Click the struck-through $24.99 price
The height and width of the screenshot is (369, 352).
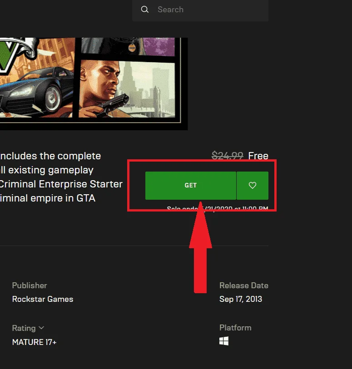pyautogui.click(x=227, y=156)
